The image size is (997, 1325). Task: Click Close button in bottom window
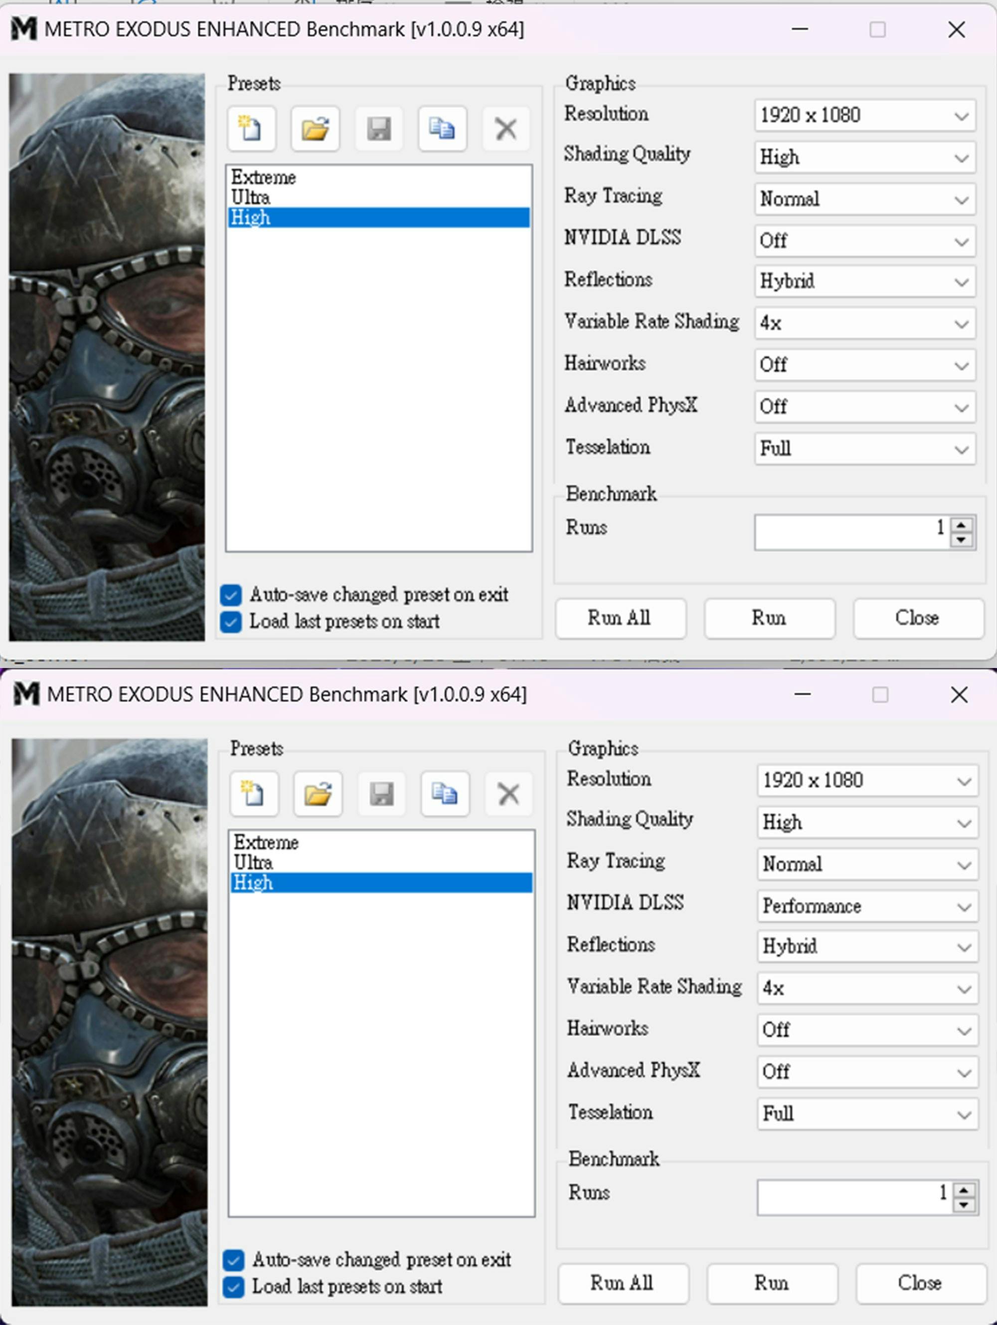(921, 1283)
